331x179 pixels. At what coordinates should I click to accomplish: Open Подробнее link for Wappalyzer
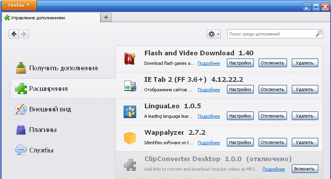pyautogui.click(x=209, y=143)
